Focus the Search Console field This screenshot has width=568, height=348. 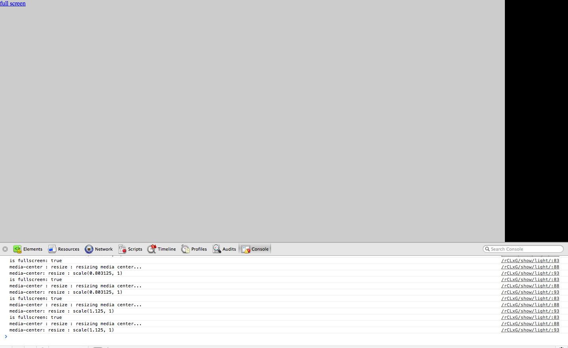(523, 249)
